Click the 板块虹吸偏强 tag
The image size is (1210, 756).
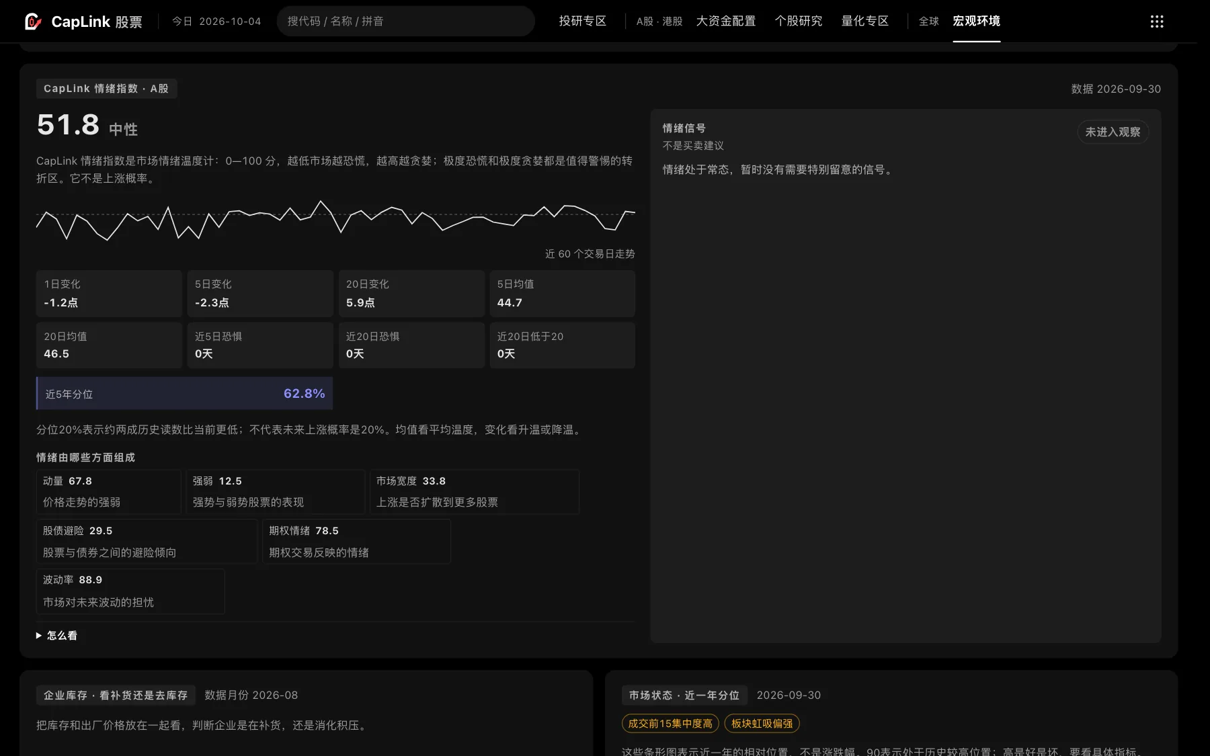click(762, 723)
